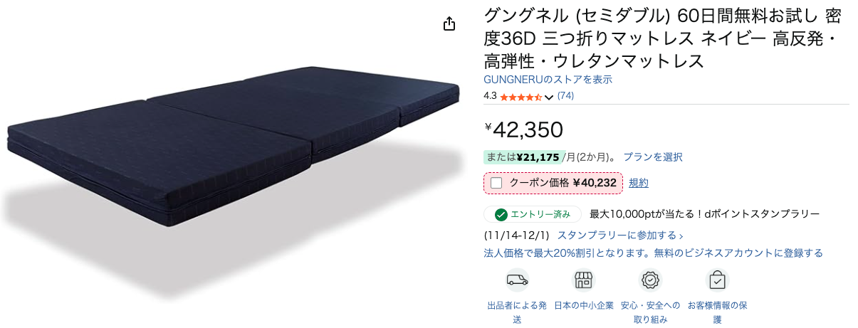Open the 74 reviews count link
This screenshot has height=328, width=858.
565,95
